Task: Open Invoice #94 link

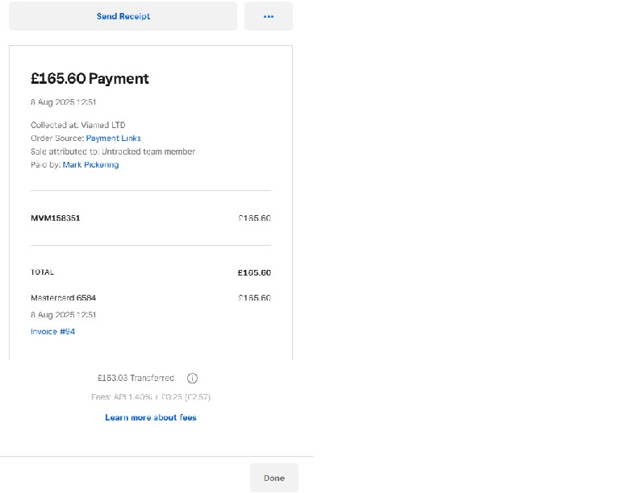Action: [52, 331]
